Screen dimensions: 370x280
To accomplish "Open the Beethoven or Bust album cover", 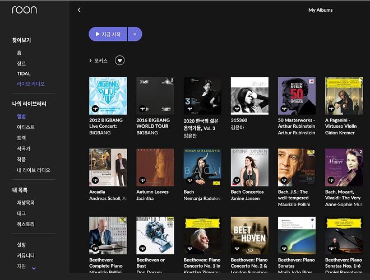I will [x=155, y=235].
